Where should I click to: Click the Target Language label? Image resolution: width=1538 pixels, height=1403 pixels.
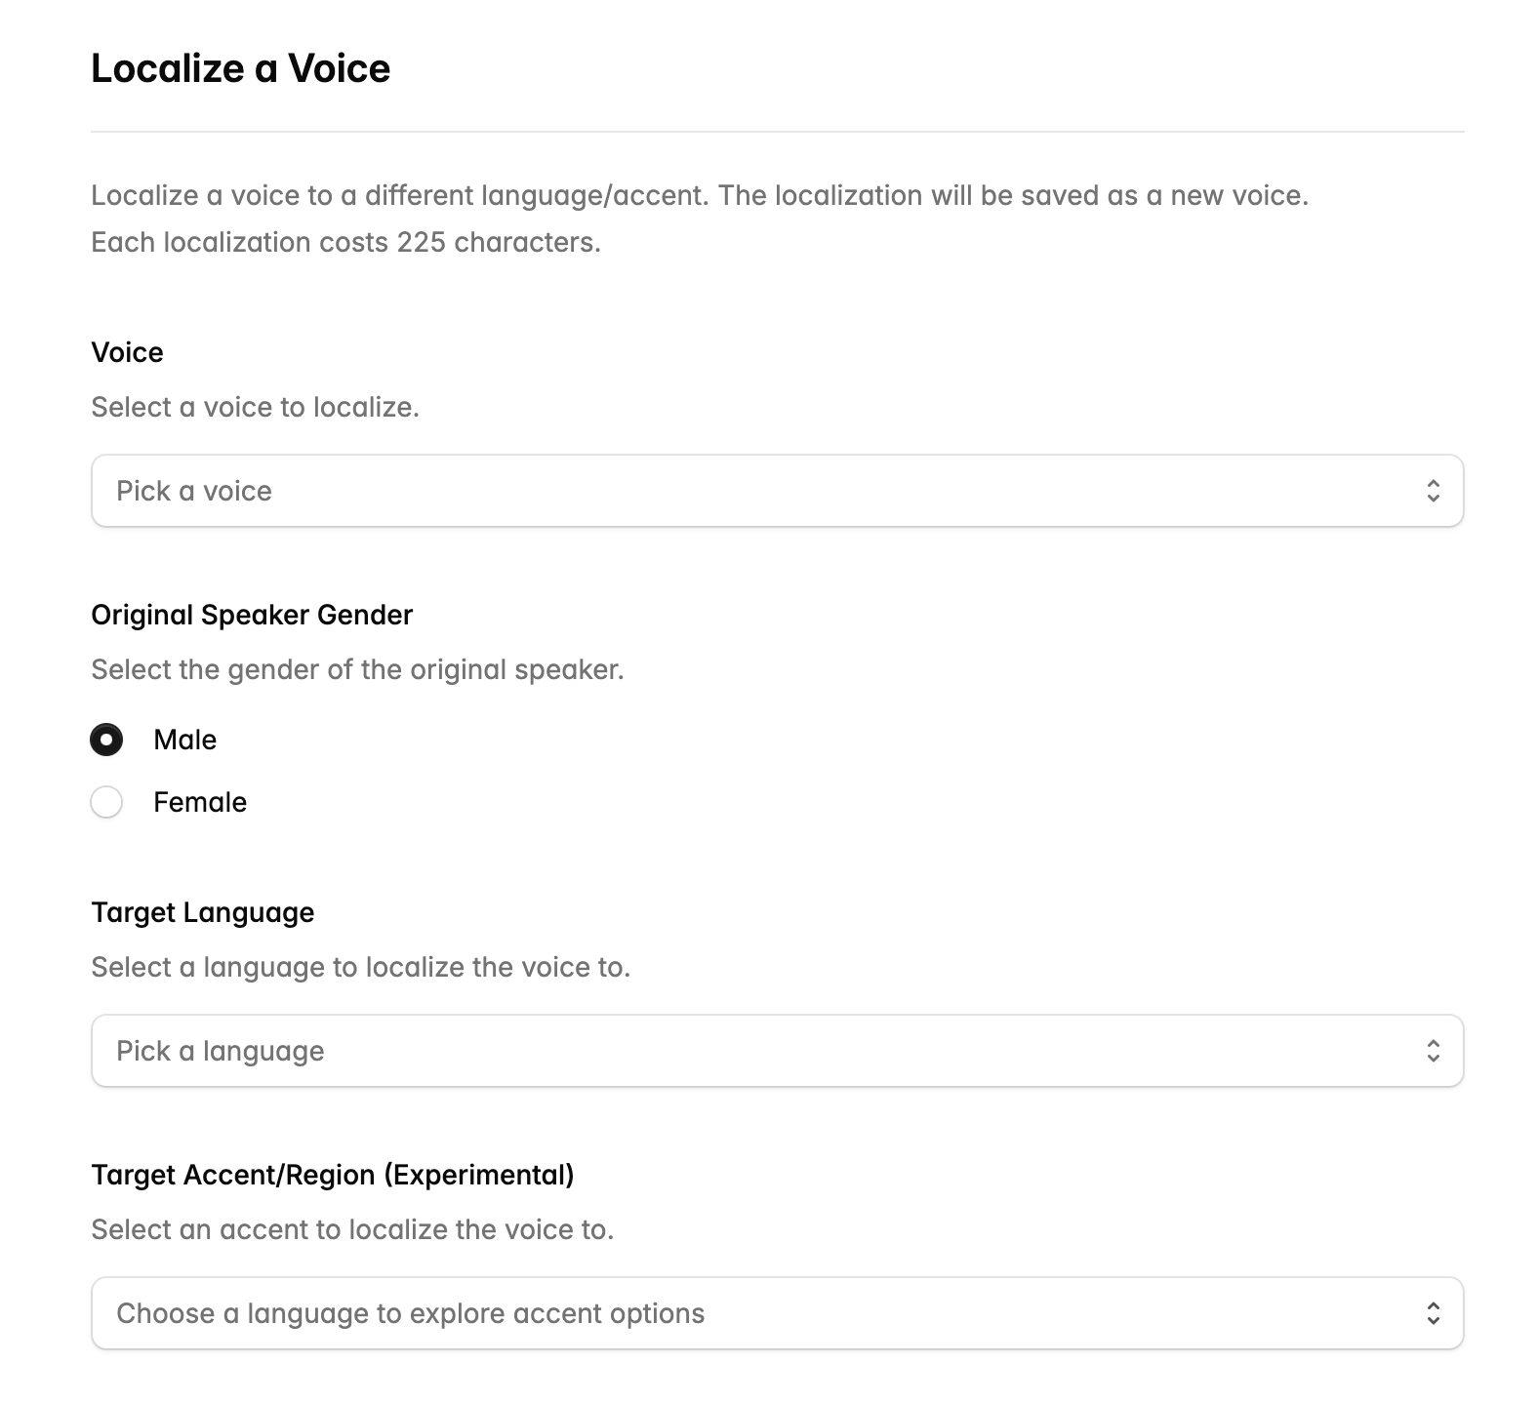(202, 912)
